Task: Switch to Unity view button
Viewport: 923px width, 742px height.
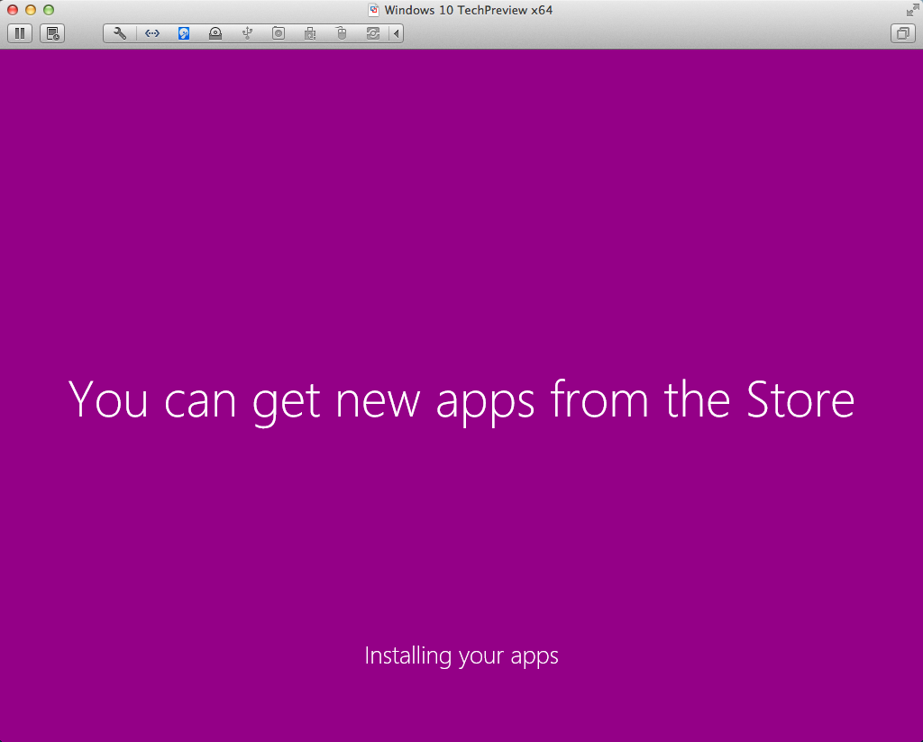Action: click(902, 33)
